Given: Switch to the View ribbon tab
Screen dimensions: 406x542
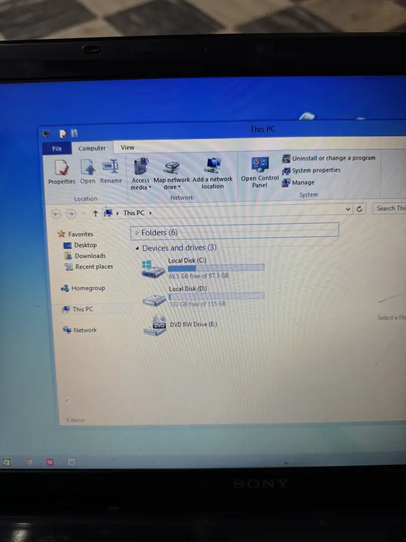Looking at the screenshot, I should (x=128, y=147).
